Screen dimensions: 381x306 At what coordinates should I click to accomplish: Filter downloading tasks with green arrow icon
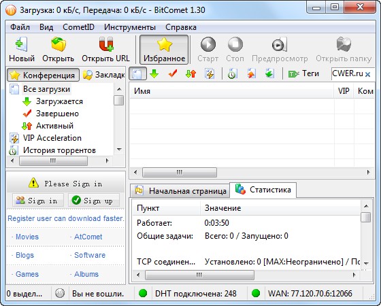coord(154,73)
